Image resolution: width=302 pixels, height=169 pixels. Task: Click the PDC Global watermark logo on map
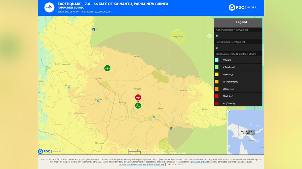tap(50, 151)
